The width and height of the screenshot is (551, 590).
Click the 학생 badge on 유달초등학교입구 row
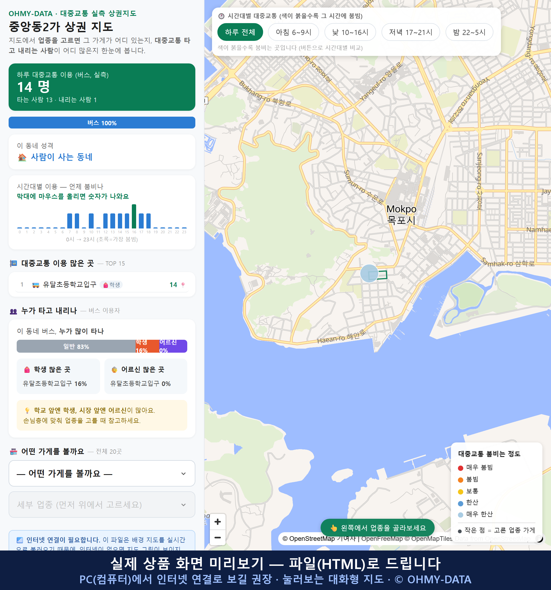pos(111,285)
